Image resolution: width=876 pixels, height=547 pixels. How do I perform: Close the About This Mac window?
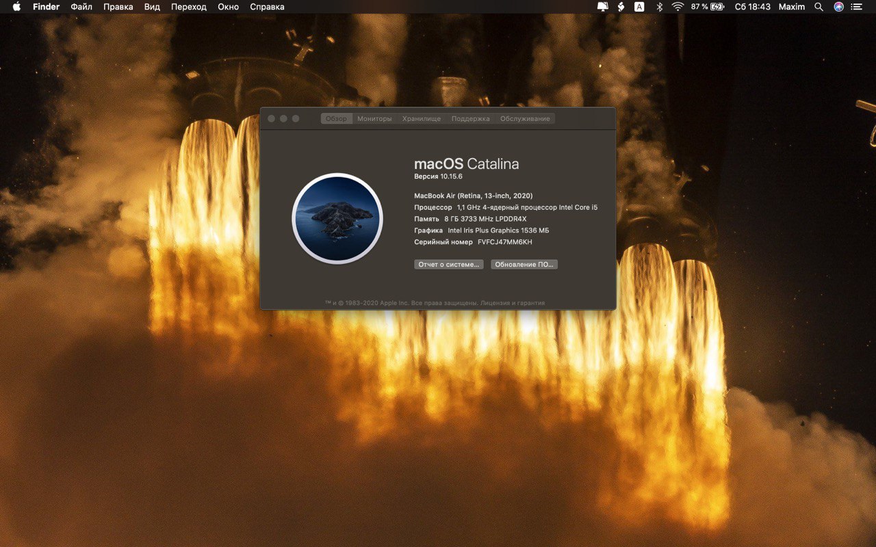click(x=271, y=118)
